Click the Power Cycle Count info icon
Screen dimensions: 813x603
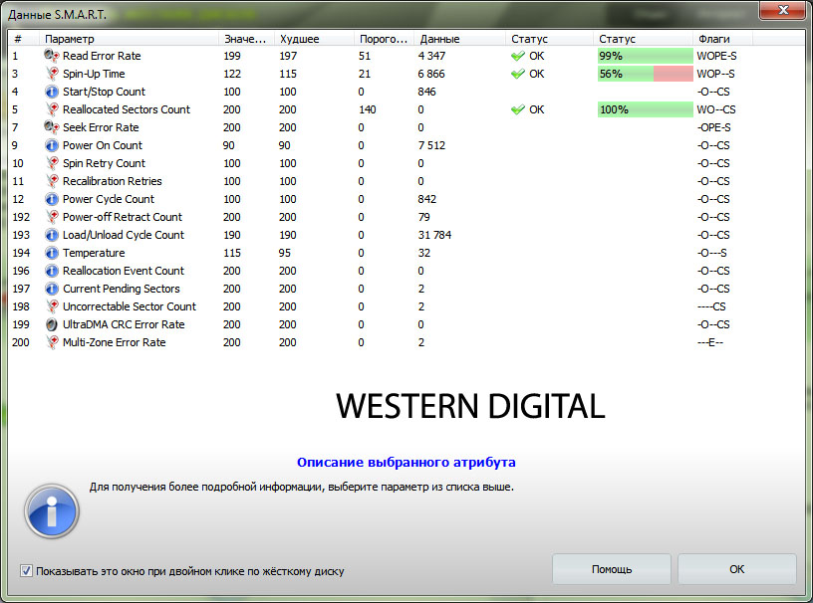52,199
